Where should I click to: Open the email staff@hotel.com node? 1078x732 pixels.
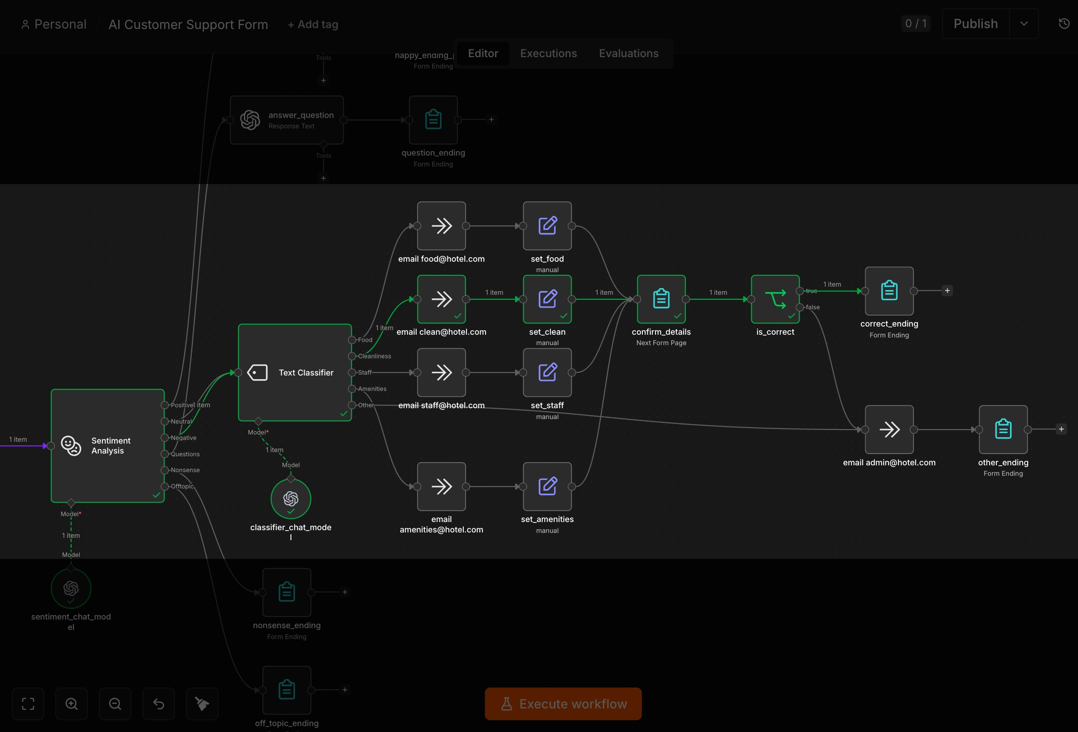pos(441,372)
